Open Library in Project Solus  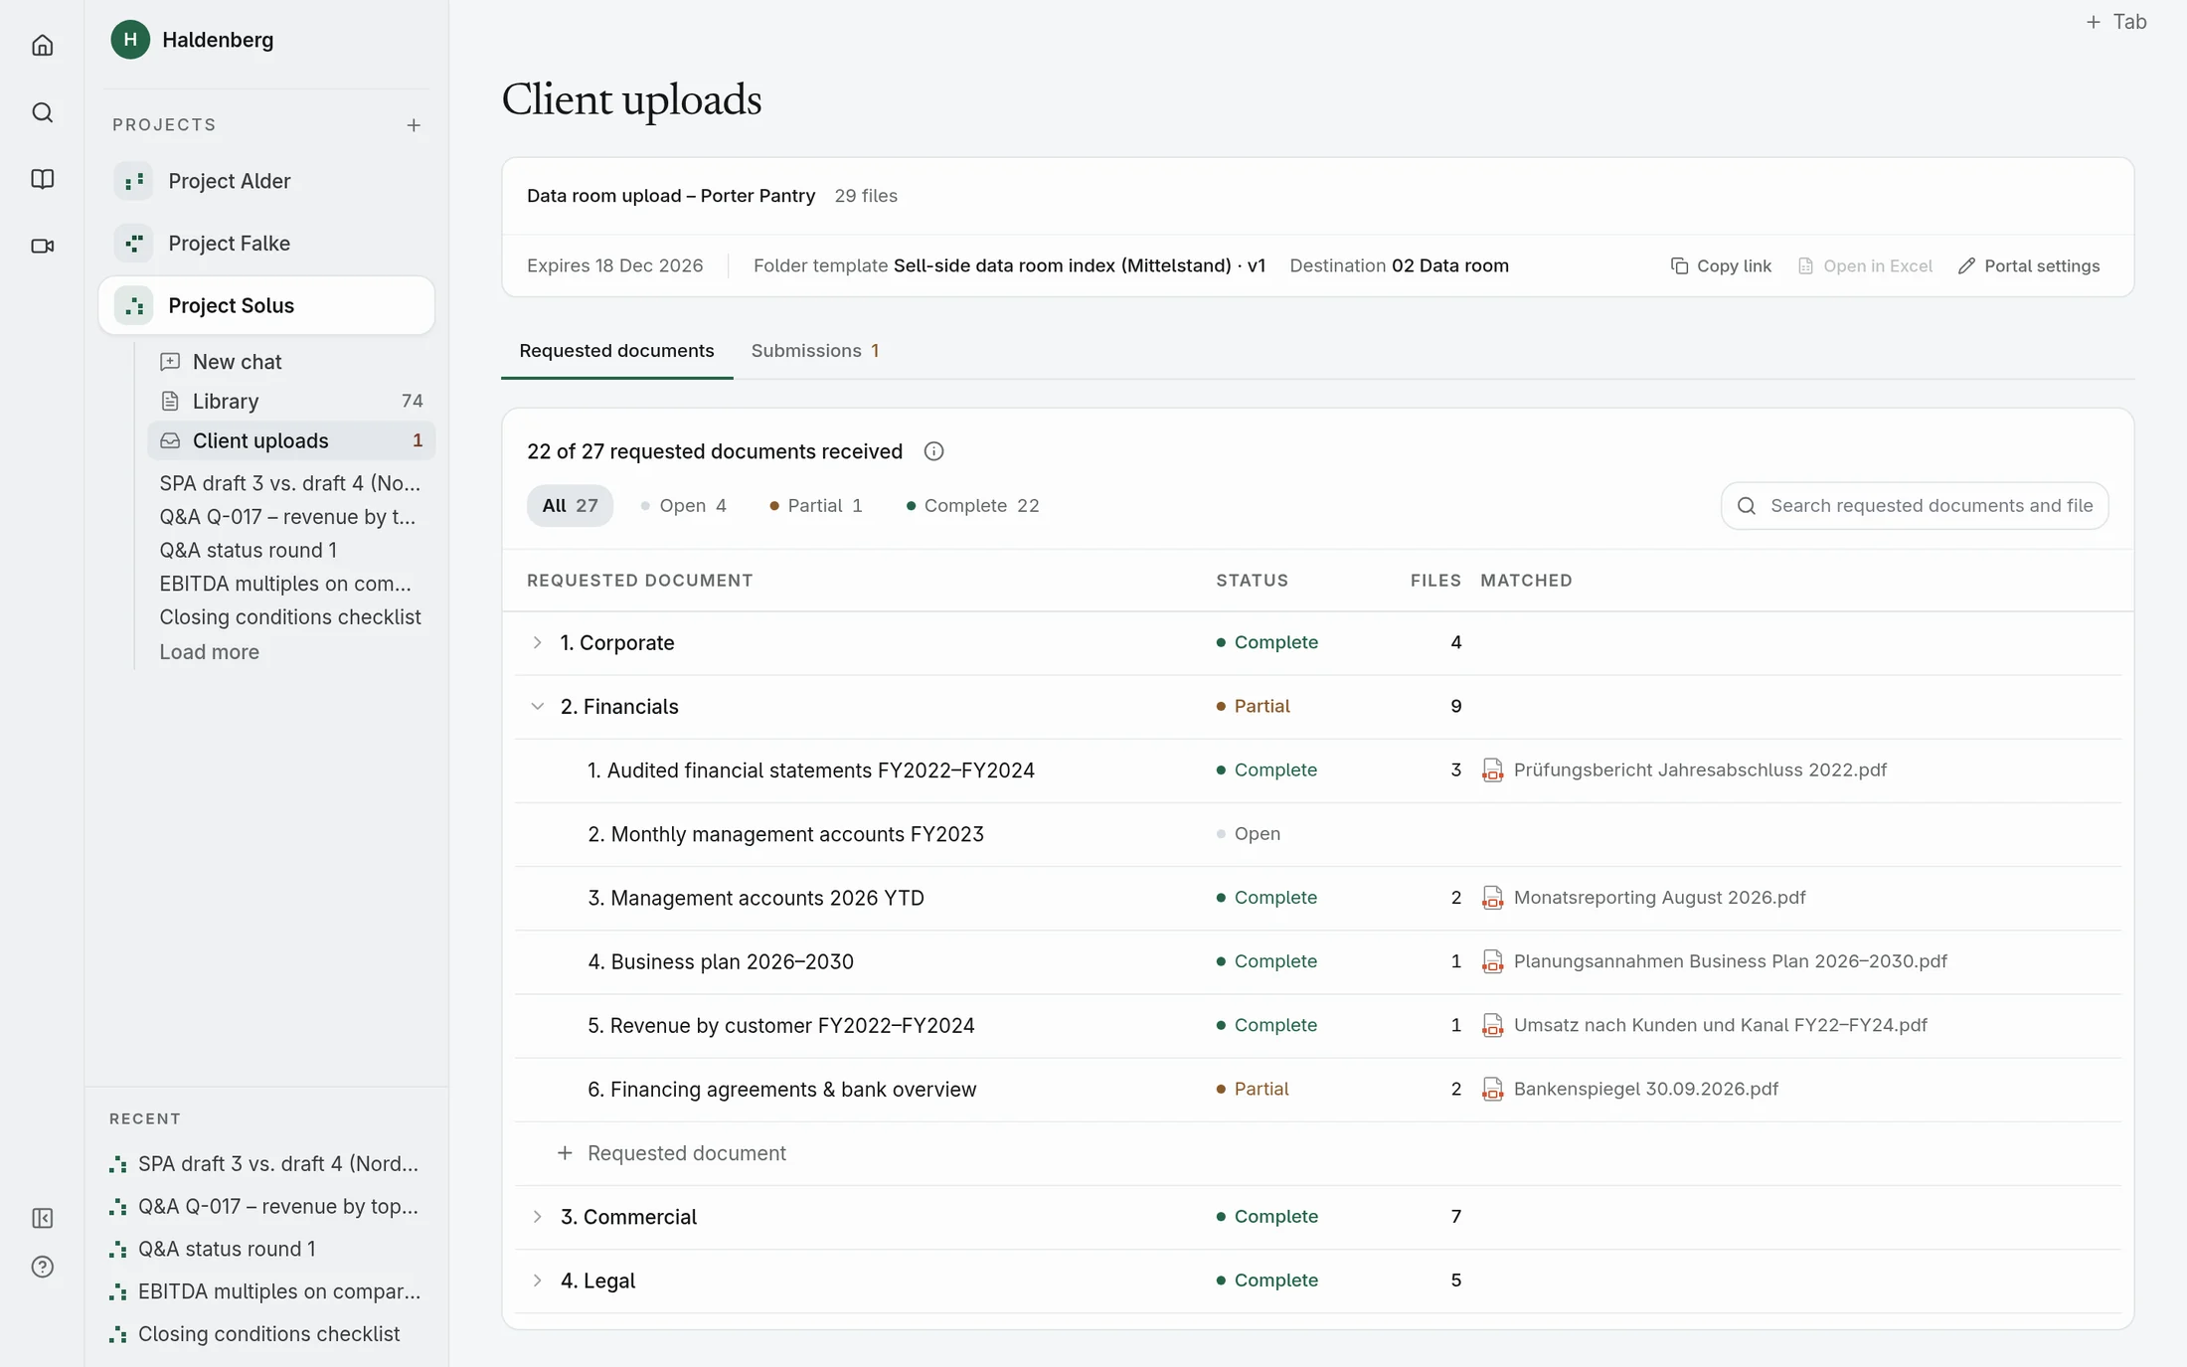pyautogui.click(x=291, y=402)
